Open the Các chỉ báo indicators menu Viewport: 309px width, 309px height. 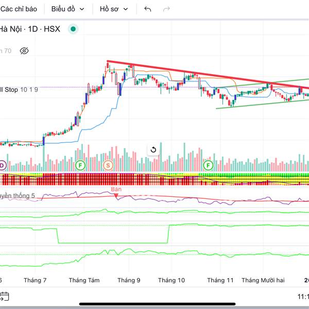point(19,9)
